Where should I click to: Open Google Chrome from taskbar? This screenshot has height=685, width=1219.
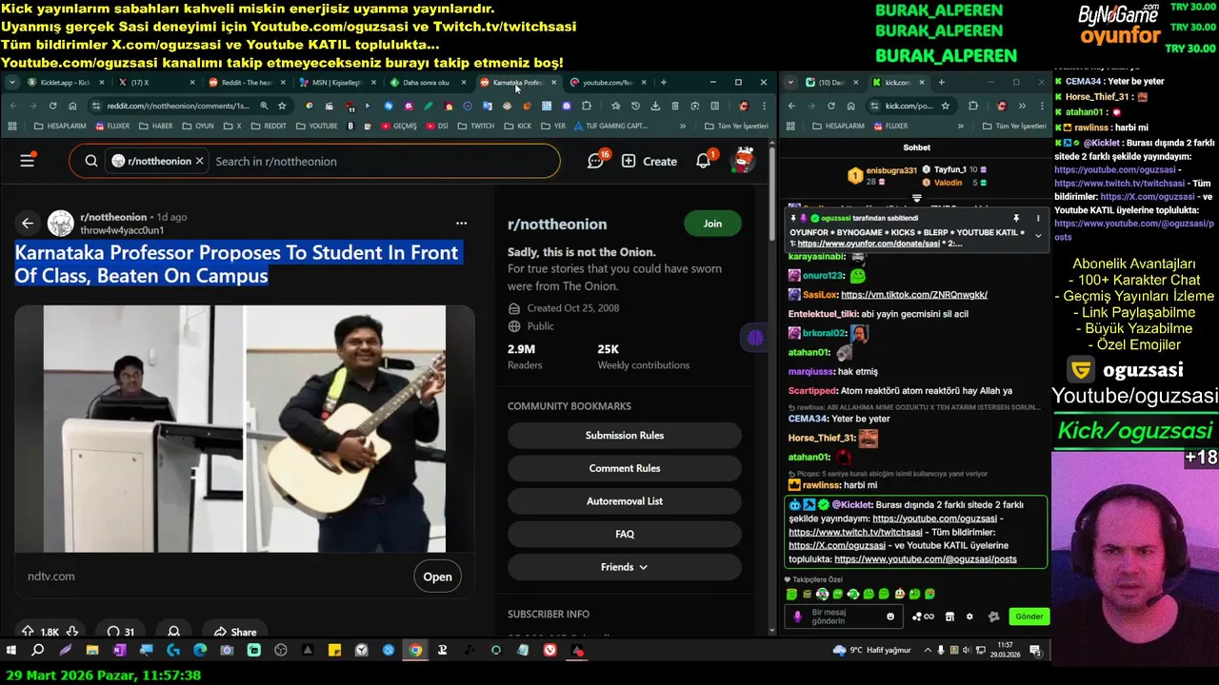(x=415, y=651)
